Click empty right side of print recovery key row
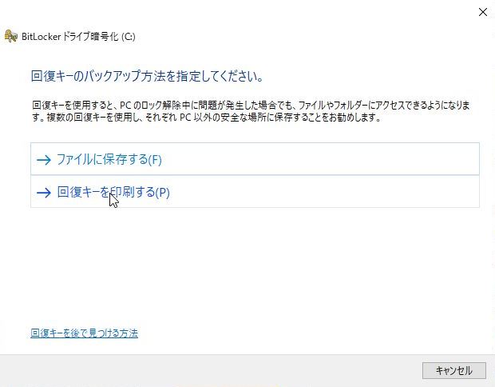Viewport: 495px width, 387px height. coord(347,192)
